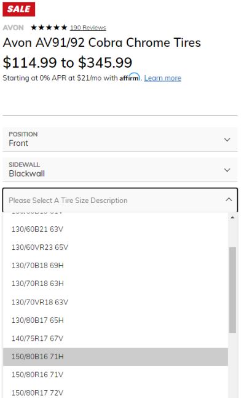Pick the 130/70VR18 63V size
Viewport: 241px width, 398px height.
(116, 302)
